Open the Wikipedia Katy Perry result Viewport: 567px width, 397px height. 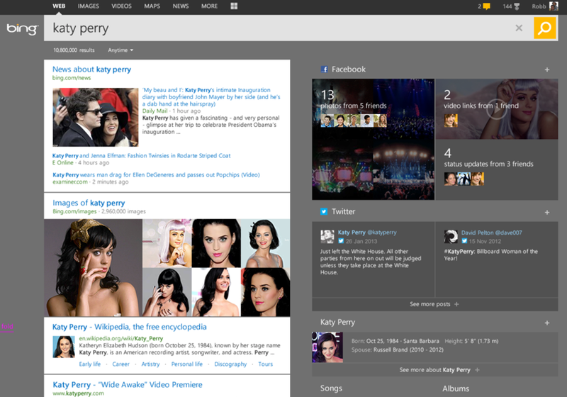click(x=130, y=327)
